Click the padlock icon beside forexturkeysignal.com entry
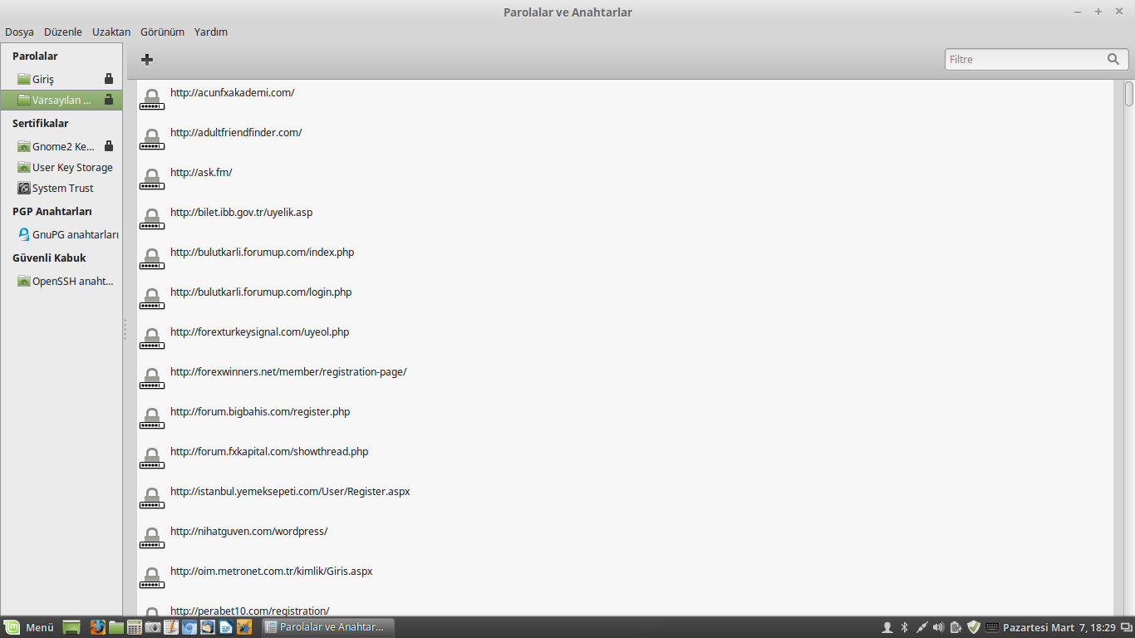 151,339
